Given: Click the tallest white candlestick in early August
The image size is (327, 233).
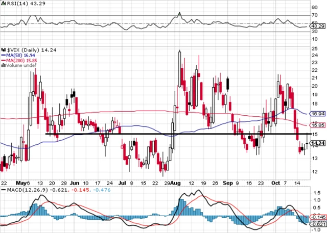Looking at the screenshot, I should (179, 69).
